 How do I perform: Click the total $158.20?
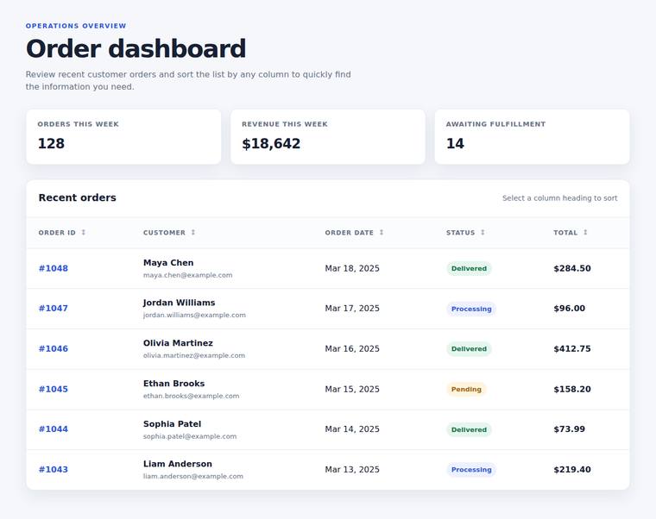tap(572, 389)
